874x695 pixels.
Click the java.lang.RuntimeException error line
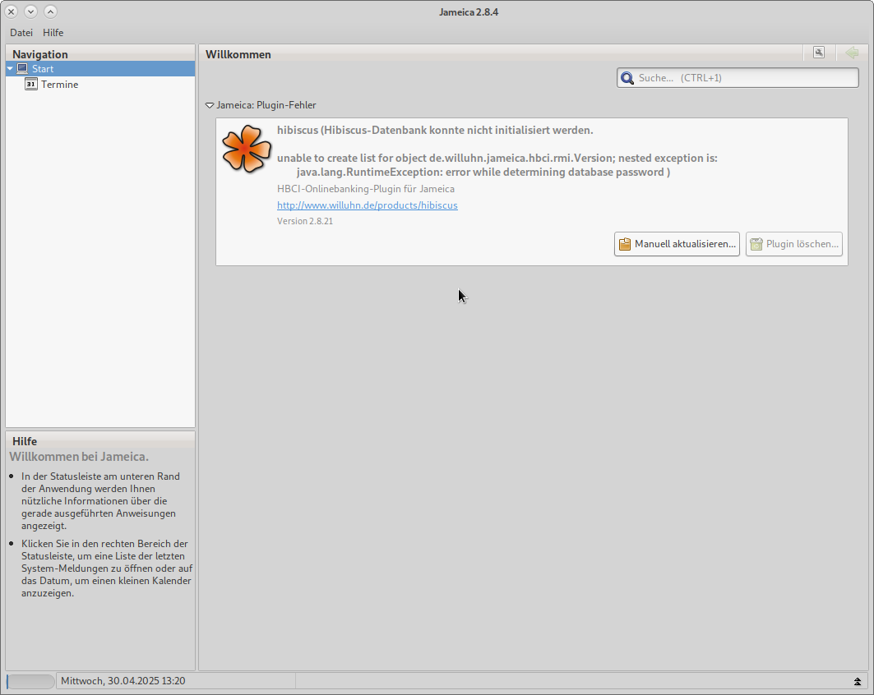tap(483, 172)
